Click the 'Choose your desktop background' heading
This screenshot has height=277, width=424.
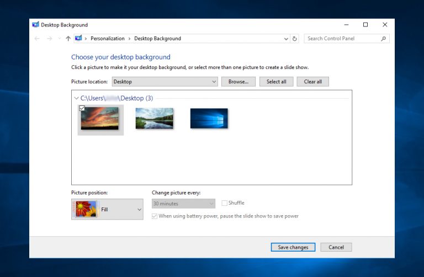pos(121,57)
